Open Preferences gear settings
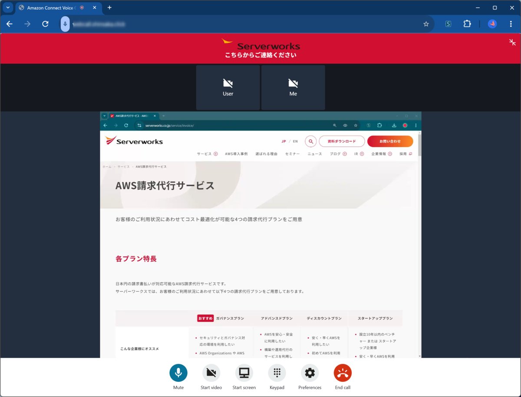 (x=310, y=373)
